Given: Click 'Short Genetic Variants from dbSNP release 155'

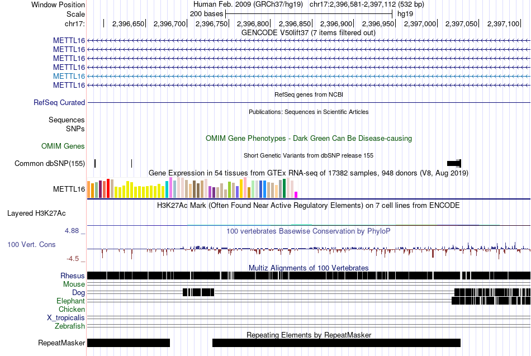Looking at the screenshot, I should [309, 155].
